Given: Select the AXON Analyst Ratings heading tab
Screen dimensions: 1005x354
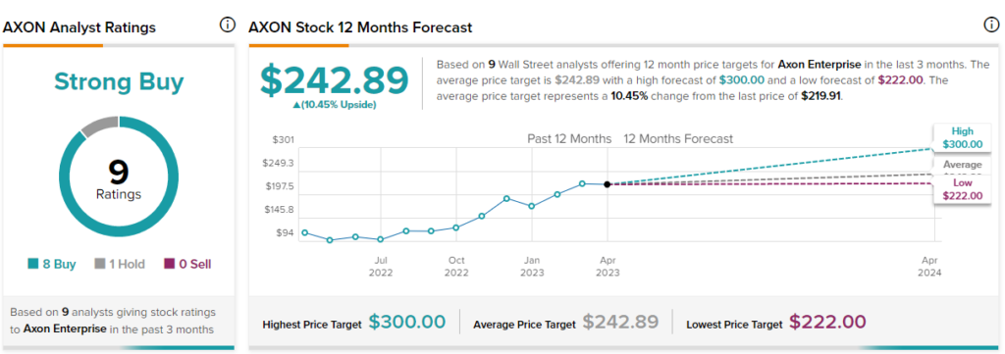Looking at the screenshot, I should click(79, 27).
